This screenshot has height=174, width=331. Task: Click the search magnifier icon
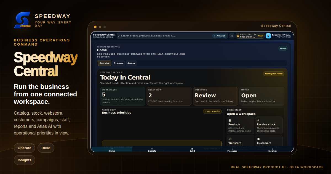click(x=119, y=36)
